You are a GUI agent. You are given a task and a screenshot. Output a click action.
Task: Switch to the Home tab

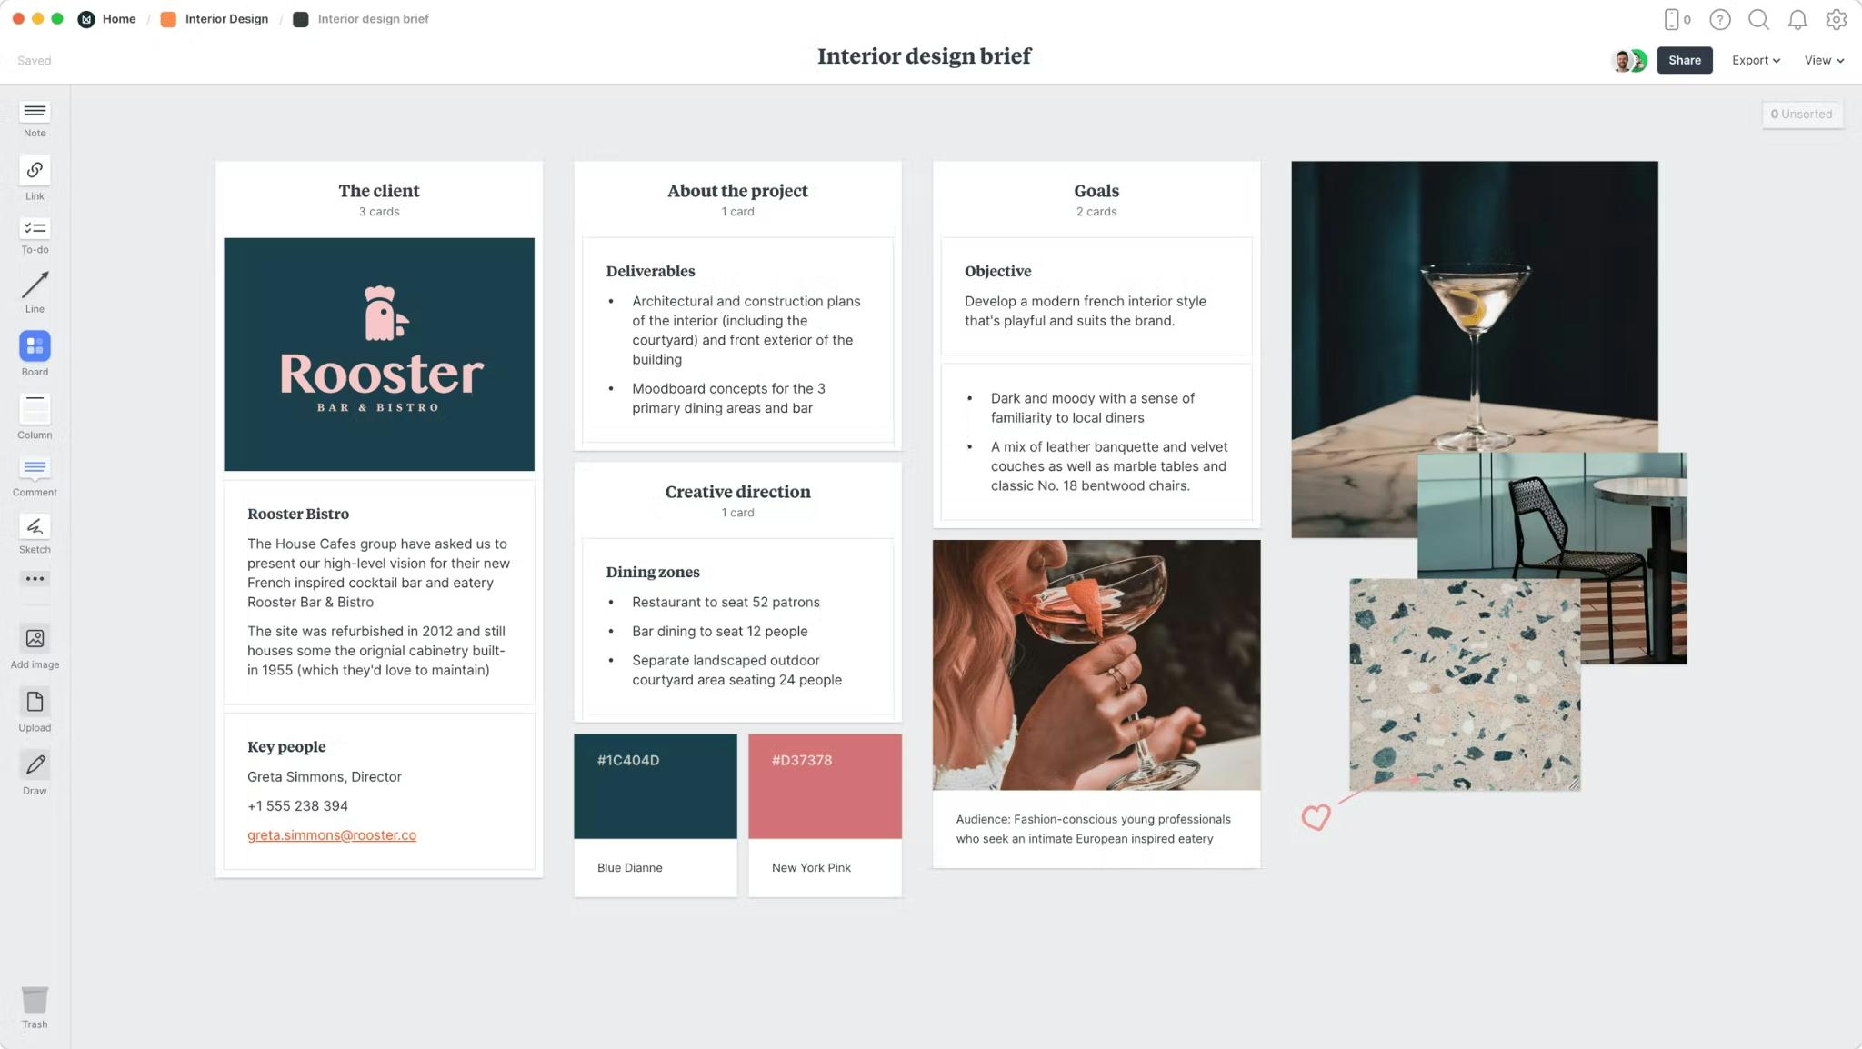point(119,18)
